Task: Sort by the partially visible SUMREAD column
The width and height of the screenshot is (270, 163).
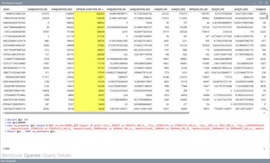Action: pos(261,9)
